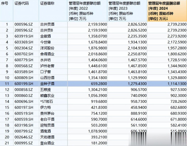187x146 pixels.
Task: Select stock code 000799.SZ
Action: pos(24,131)
